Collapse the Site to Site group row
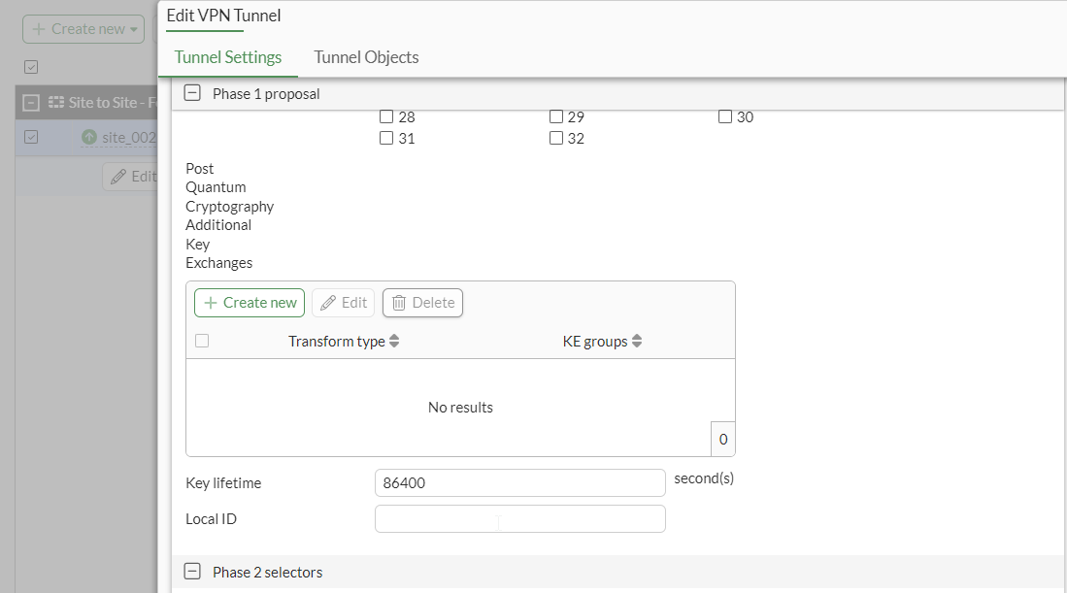The image size is (1067, 593). 29,101
